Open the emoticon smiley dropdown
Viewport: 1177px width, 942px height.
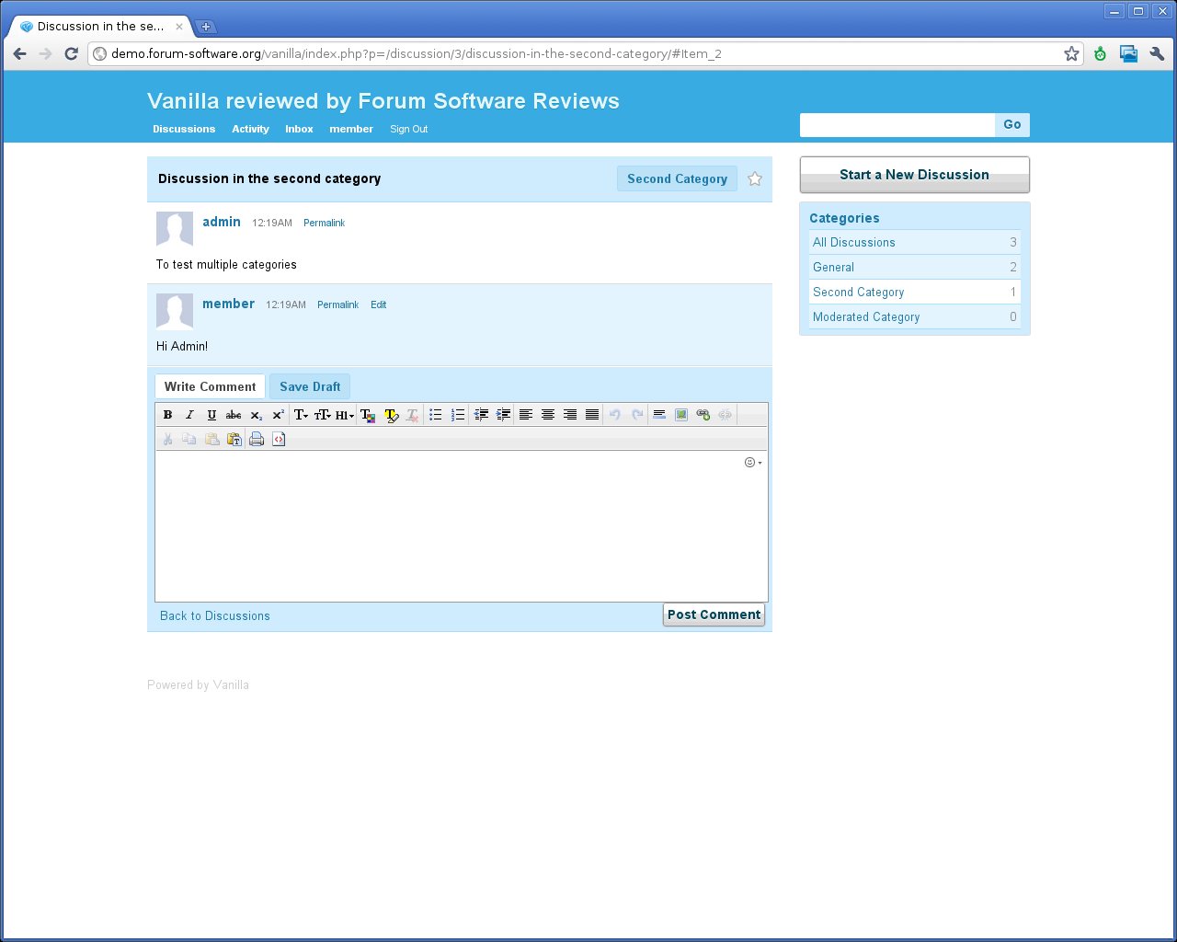[x=753, y=463]
